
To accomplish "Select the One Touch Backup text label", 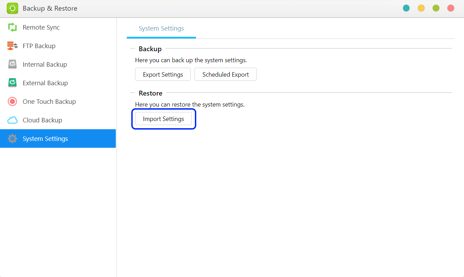I will tap(49, 102).
